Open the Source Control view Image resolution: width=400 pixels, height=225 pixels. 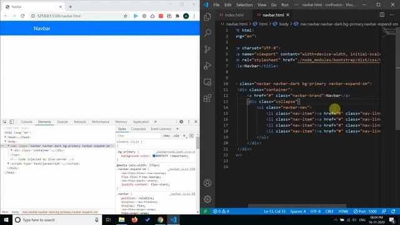207,49
